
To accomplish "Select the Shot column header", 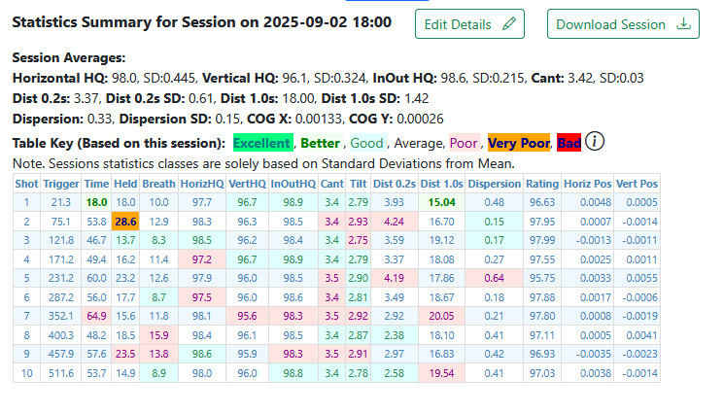I will coord(26,183).
